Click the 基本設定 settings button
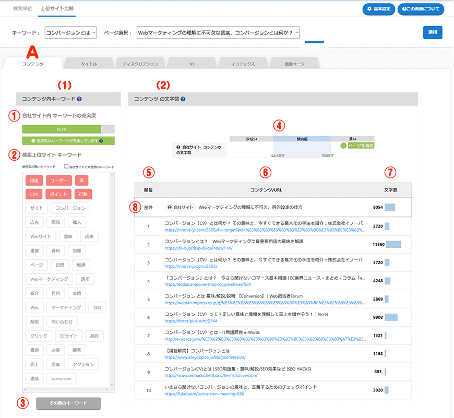 coord(378,9)
